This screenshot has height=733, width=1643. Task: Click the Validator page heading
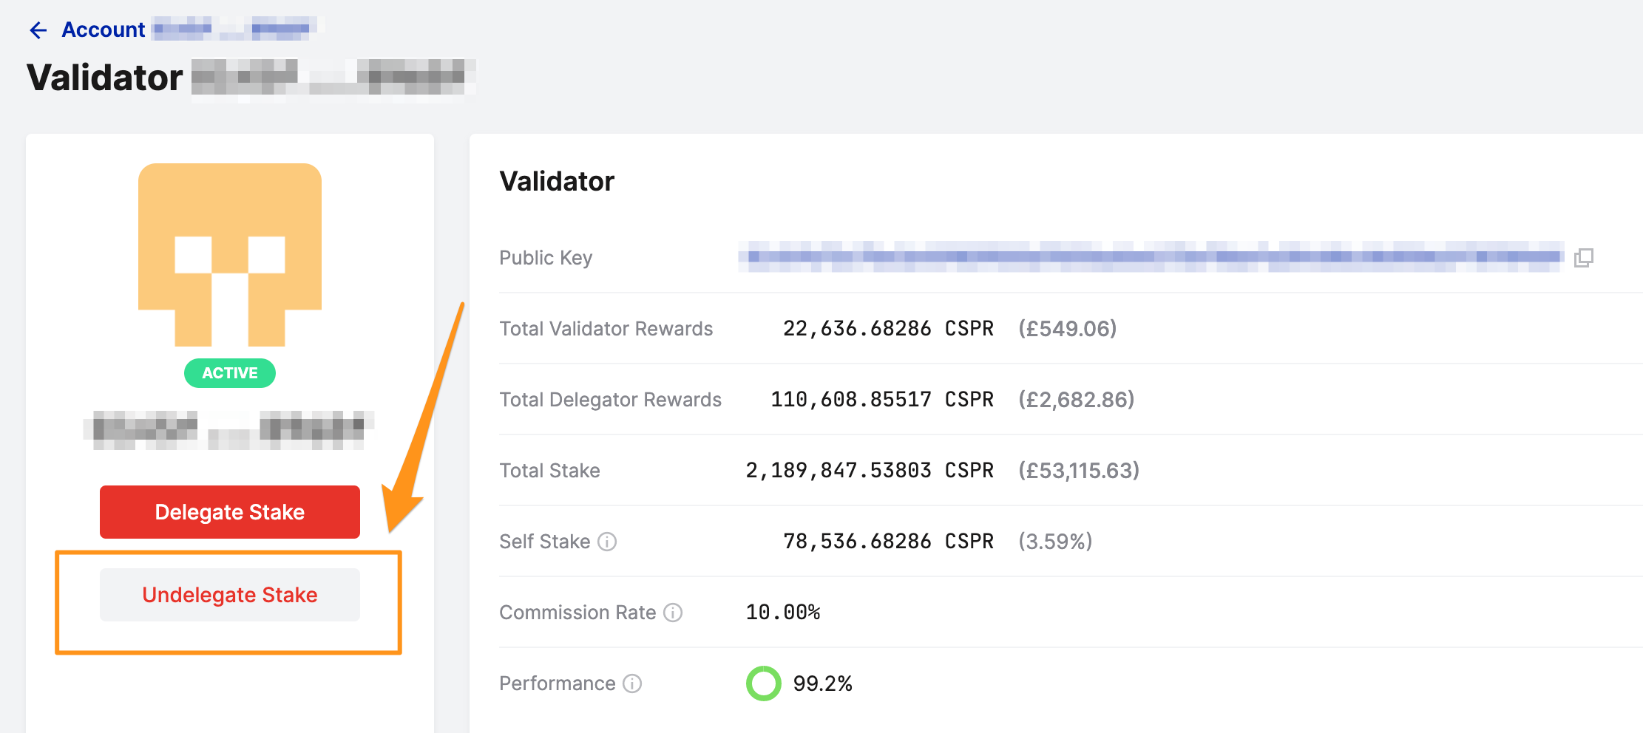(105, 76)
